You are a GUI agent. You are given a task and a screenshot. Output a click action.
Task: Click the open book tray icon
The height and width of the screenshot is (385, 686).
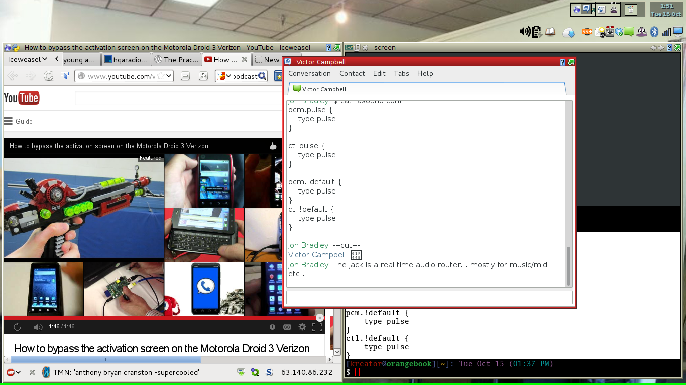click(x=550, y=32)
